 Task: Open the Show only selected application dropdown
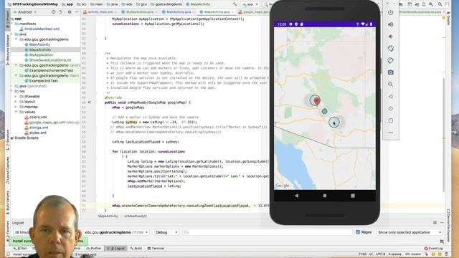point(410,232)
